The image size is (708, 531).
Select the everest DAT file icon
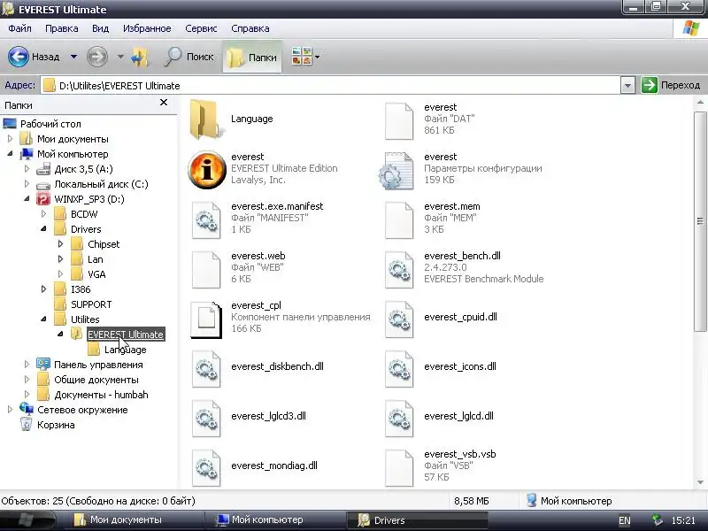click(399, 120)
